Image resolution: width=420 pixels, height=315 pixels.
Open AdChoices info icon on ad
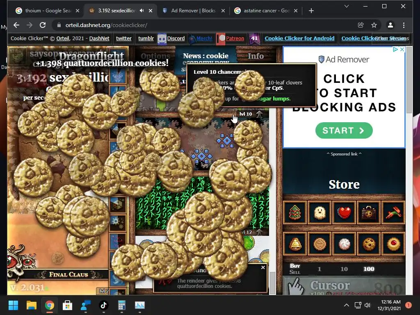[395, 49]
